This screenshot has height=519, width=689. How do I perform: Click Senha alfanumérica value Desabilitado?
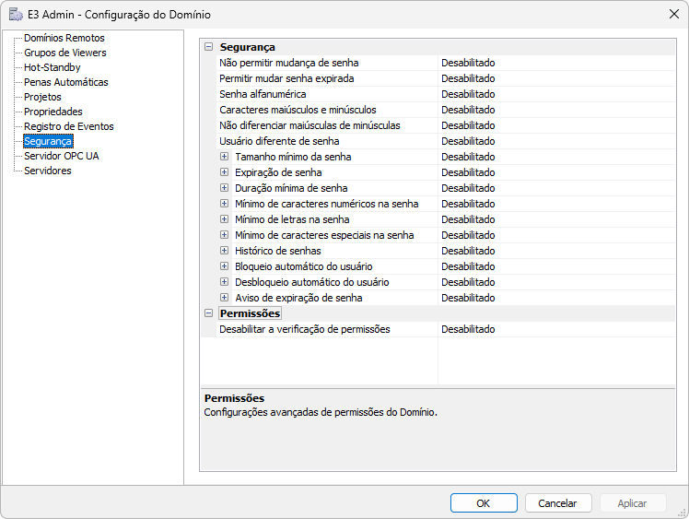click(x=468, y=94)
